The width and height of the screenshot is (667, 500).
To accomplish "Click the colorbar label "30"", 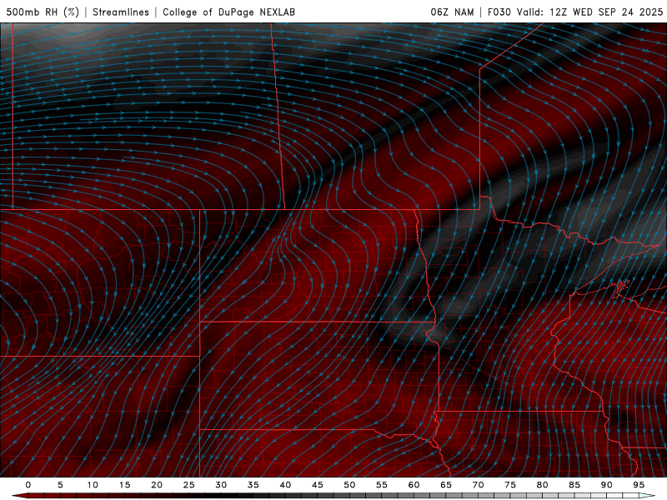I will 221,485.
